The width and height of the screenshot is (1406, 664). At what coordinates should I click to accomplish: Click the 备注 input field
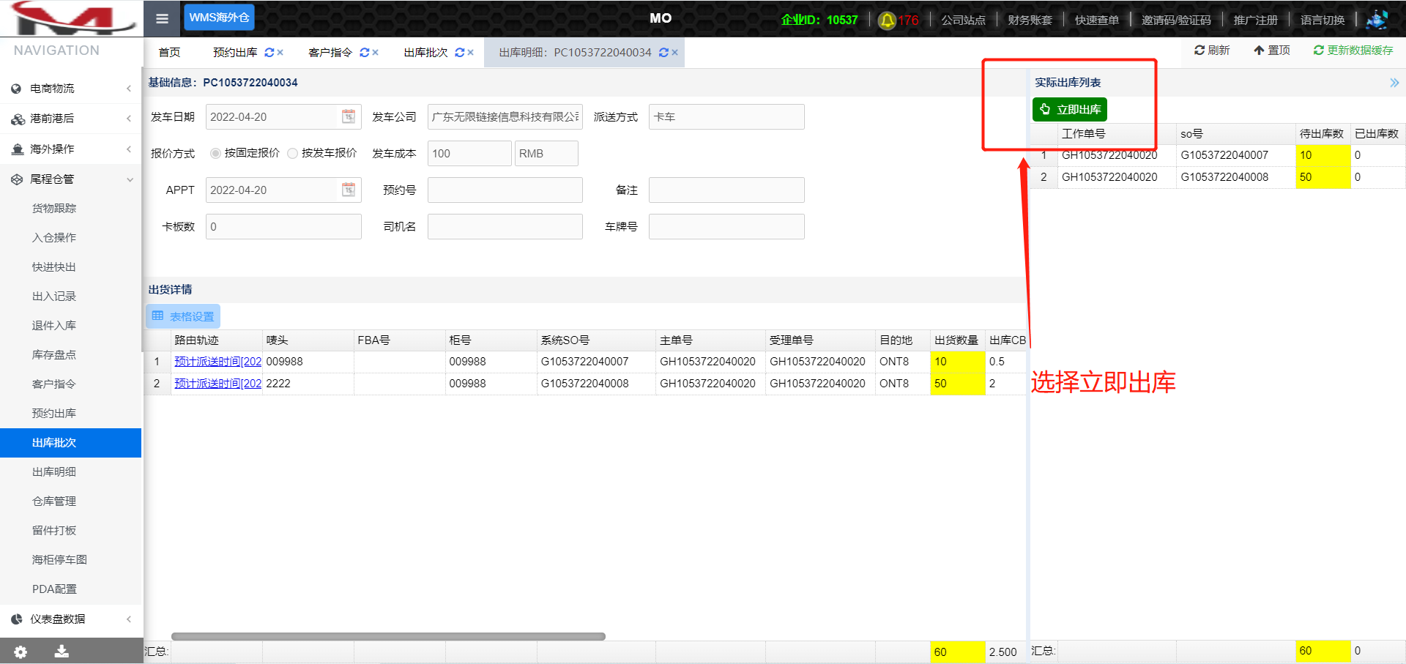[x=726, y=190]
